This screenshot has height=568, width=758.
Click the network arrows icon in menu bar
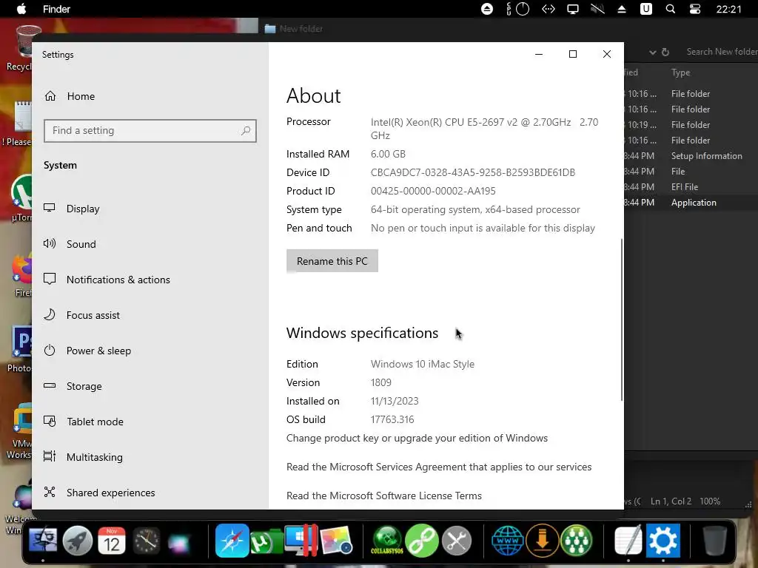549,9
